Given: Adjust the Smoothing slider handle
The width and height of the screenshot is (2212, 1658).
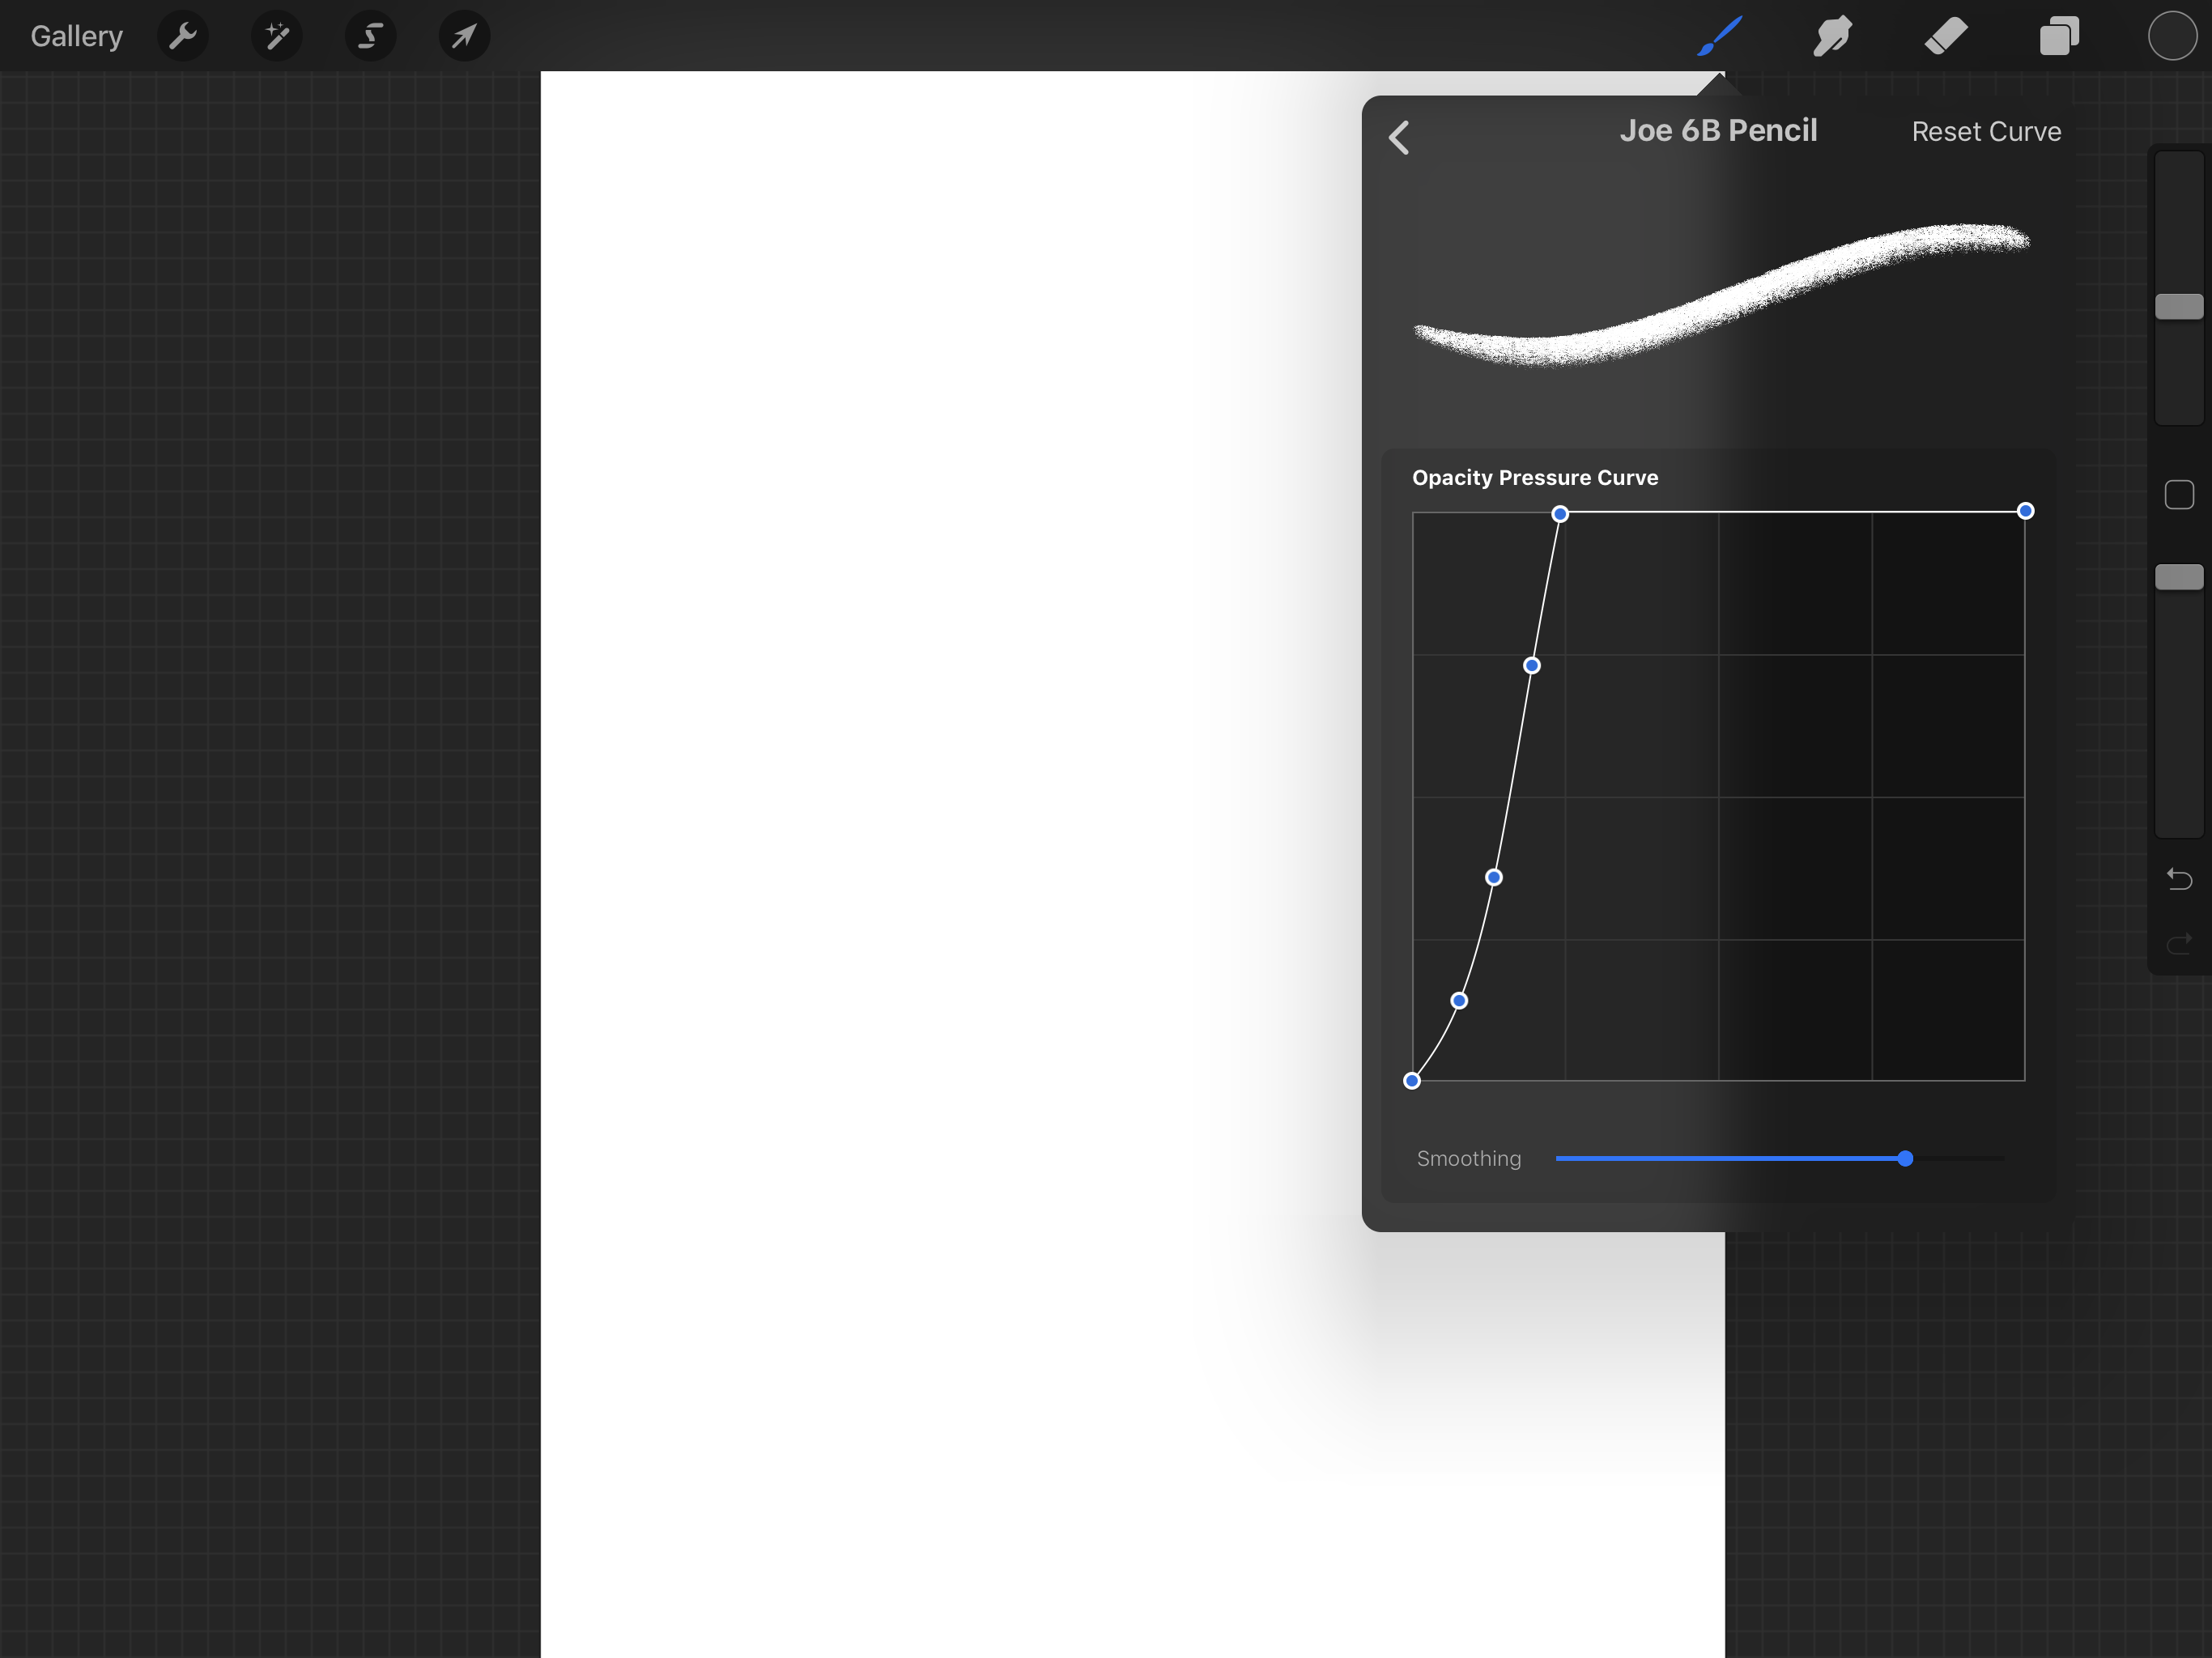Looking at the screenshot, I should pyautogui.click(x=1905, y=1158).
